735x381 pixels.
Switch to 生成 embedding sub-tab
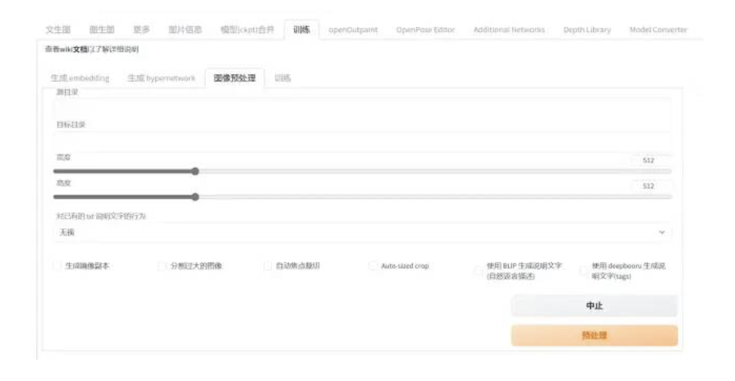click(x=80, y=78)
